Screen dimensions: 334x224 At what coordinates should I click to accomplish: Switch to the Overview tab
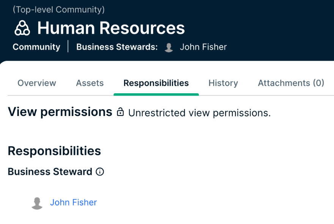[x=37, y=83]
